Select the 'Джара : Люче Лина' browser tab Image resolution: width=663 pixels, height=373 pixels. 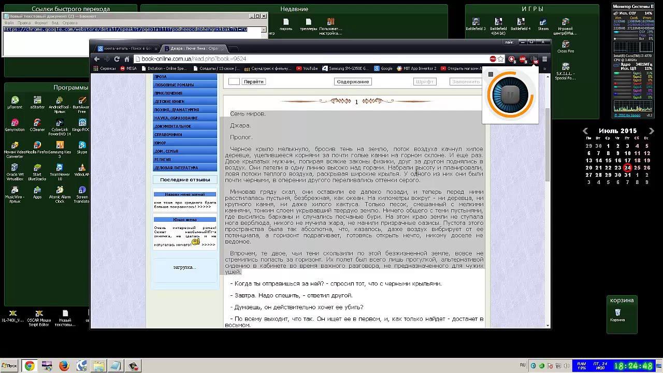click(194, 48)
